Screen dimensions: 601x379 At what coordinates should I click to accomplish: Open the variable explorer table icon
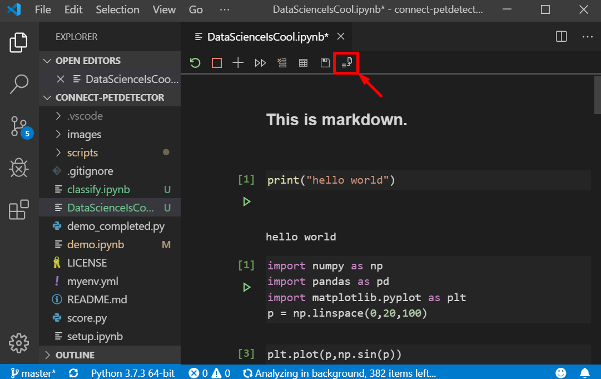(303, 63)
